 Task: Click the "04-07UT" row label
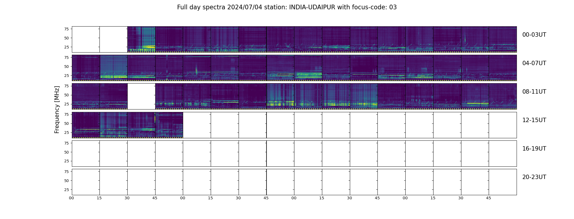coord(534,63)
